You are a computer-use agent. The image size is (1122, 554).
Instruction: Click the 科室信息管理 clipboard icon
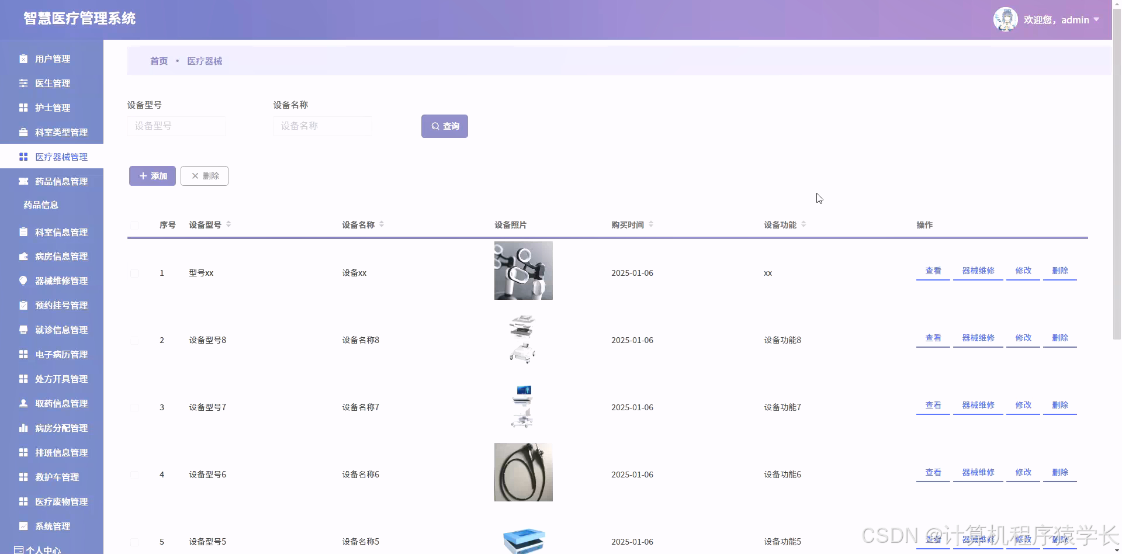(23, 232)
